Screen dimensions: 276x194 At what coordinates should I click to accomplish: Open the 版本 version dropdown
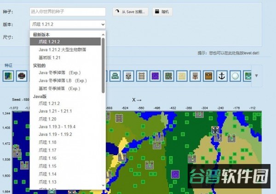pos(68,24)
